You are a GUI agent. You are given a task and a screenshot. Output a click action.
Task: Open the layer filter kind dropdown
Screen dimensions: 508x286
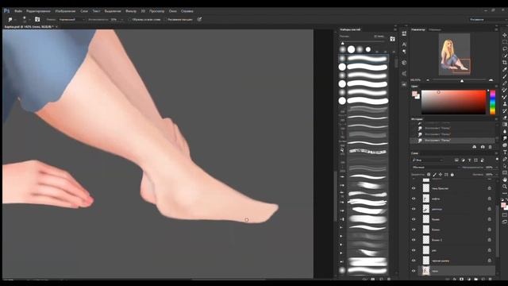pos(427,160)
